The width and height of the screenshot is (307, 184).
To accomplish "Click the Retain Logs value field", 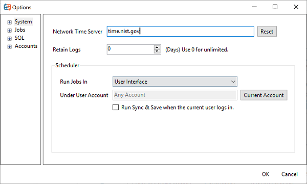I will [x=130, y=49].
